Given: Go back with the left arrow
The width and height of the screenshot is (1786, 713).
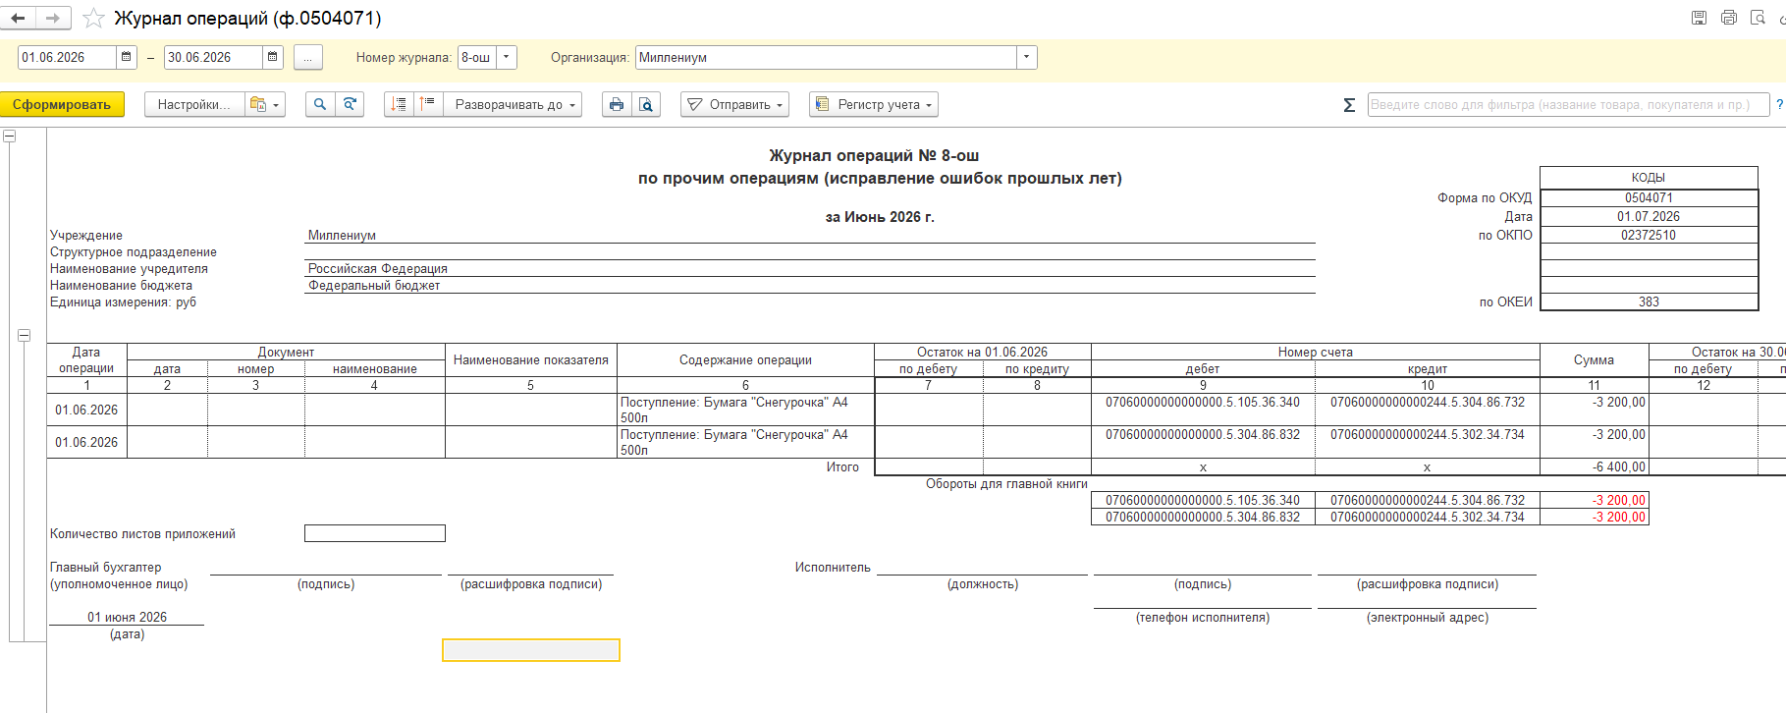Looking at the screenshot, I should (19, 18).
